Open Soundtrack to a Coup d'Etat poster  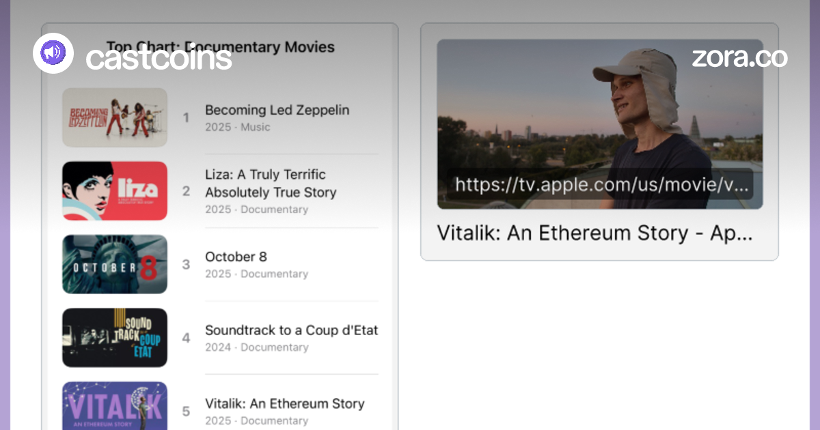115,337
